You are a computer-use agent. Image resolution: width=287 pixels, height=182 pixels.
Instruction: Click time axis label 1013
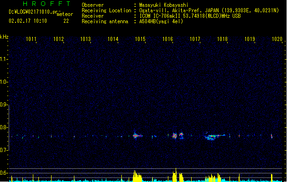tap(86, 39)
